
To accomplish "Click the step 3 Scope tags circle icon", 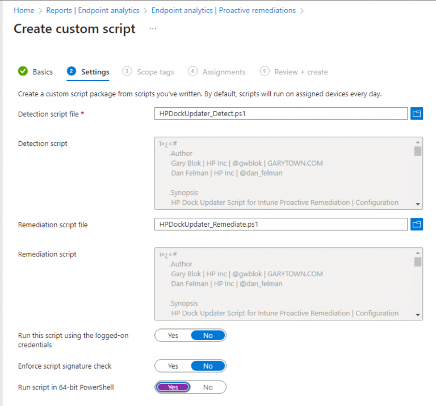I will [127, 71].
